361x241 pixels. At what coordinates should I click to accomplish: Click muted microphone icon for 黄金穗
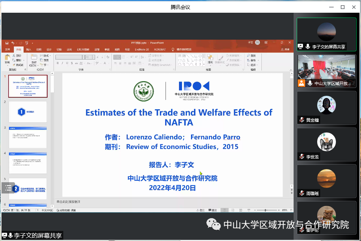(x=302, y=120)
